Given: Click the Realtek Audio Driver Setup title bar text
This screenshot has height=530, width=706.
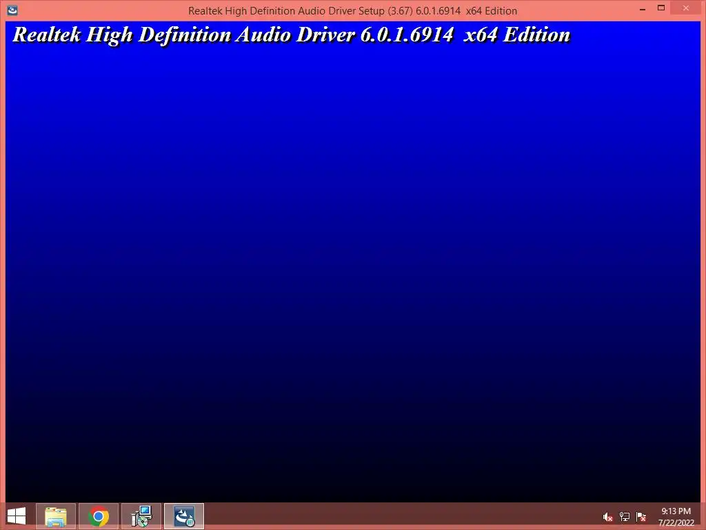Looking at the screenshot, I should point(352,11).
